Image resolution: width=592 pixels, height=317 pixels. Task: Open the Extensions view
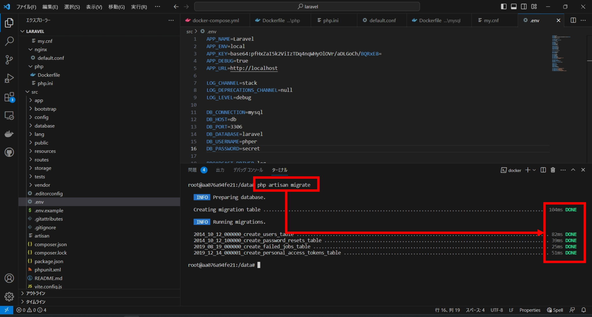[9, 97]
